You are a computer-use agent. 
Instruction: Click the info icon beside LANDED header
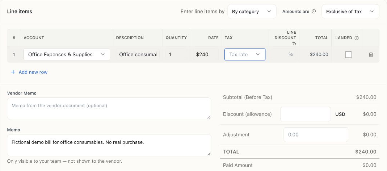point(356,38)
